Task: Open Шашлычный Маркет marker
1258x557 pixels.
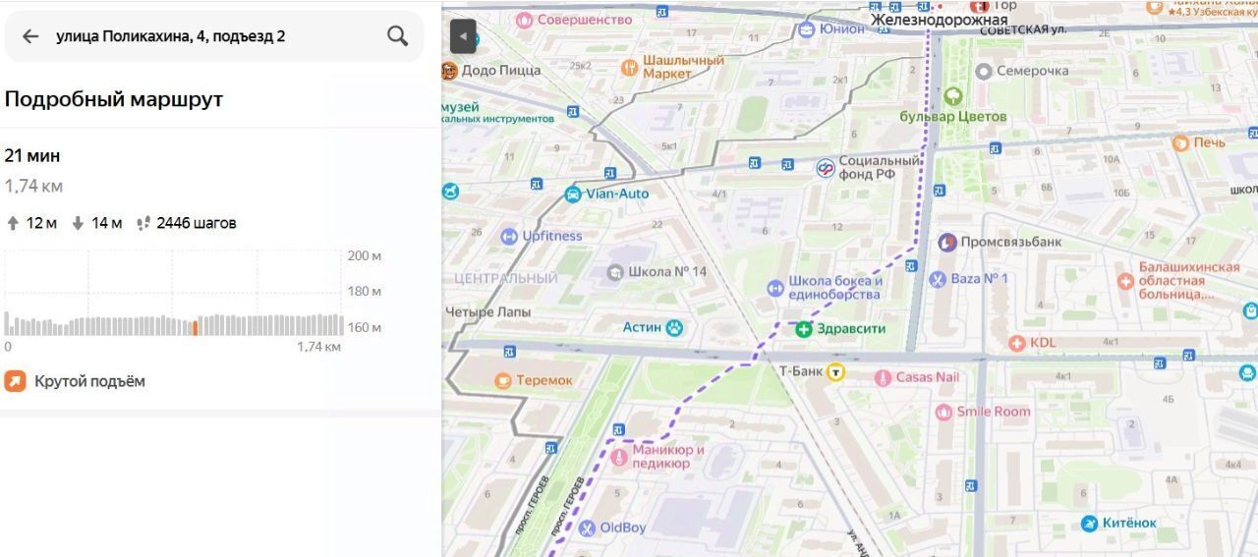Action: coord(630,67)
